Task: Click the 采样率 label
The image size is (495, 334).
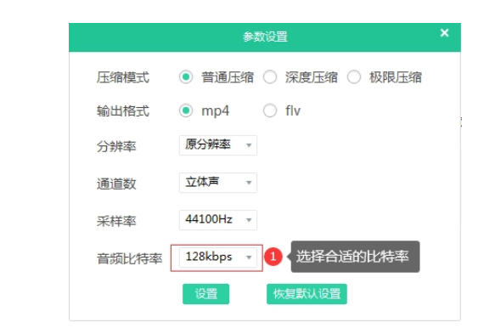Action: tap(116, 221)
